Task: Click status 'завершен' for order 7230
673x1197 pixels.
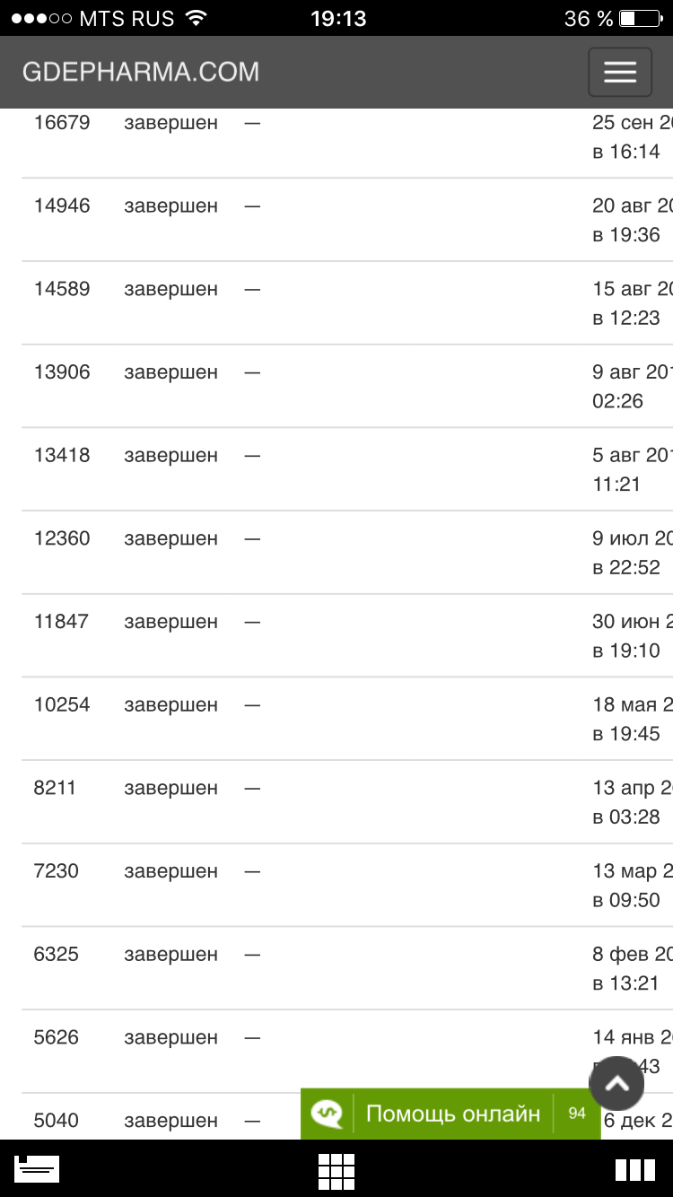Action: [x=170, y=871]
